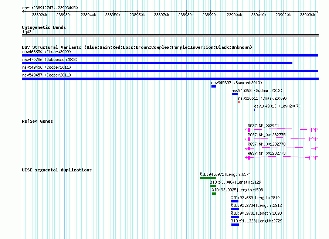Screen dimensions: 329x239
Task: Click the %ID:94.6972|Length:6374 duplication label
Action: tap(225, 174)
